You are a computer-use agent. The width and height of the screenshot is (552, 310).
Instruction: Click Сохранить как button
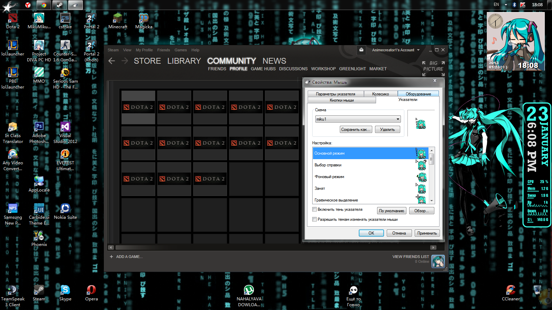coord(356,130)
